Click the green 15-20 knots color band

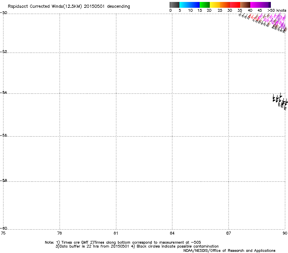tap(205, 5)
